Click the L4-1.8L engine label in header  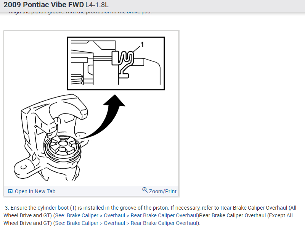tap(97, 5)
